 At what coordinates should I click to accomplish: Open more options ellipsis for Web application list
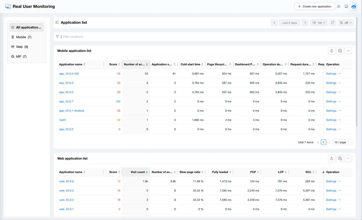click(x=348, y=159)
